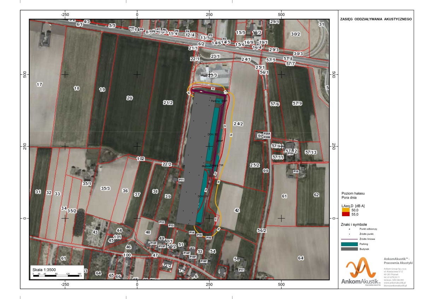This screenshot has width=424, height=299.
Task: Click the orange 50,0 dB legend swatch
Action: tap(345, 210)
